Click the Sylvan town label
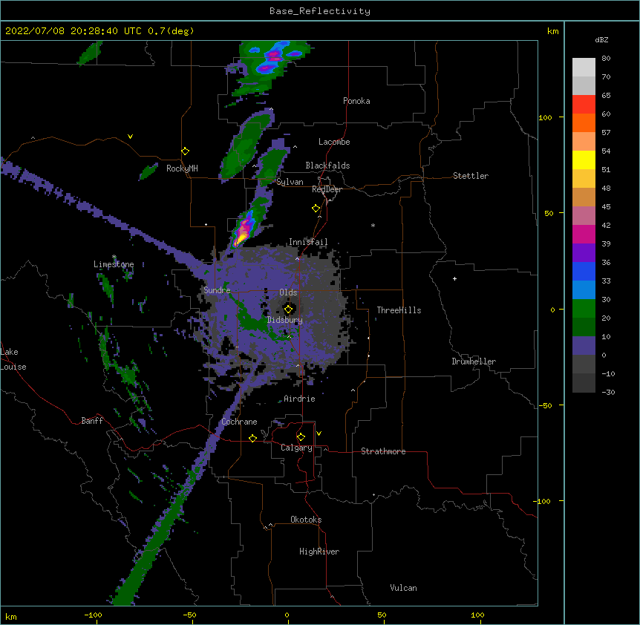Viewport: 640px width, 625px height. pyautogui.click(x=290, y=182)
